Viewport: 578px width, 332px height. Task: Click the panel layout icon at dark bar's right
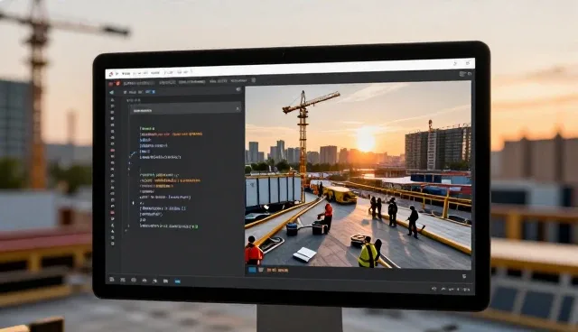462,74
